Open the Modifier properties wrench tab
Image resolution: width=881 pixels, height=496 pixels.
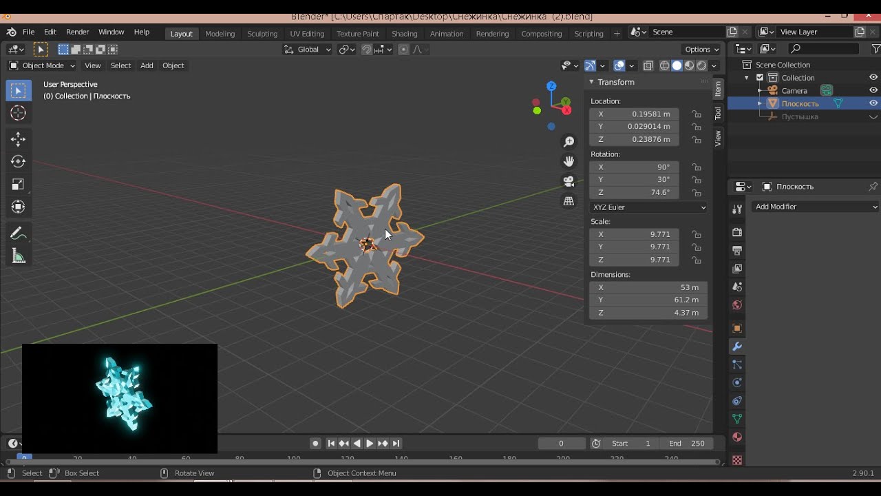pyautogui.click(x=737, y=347)
